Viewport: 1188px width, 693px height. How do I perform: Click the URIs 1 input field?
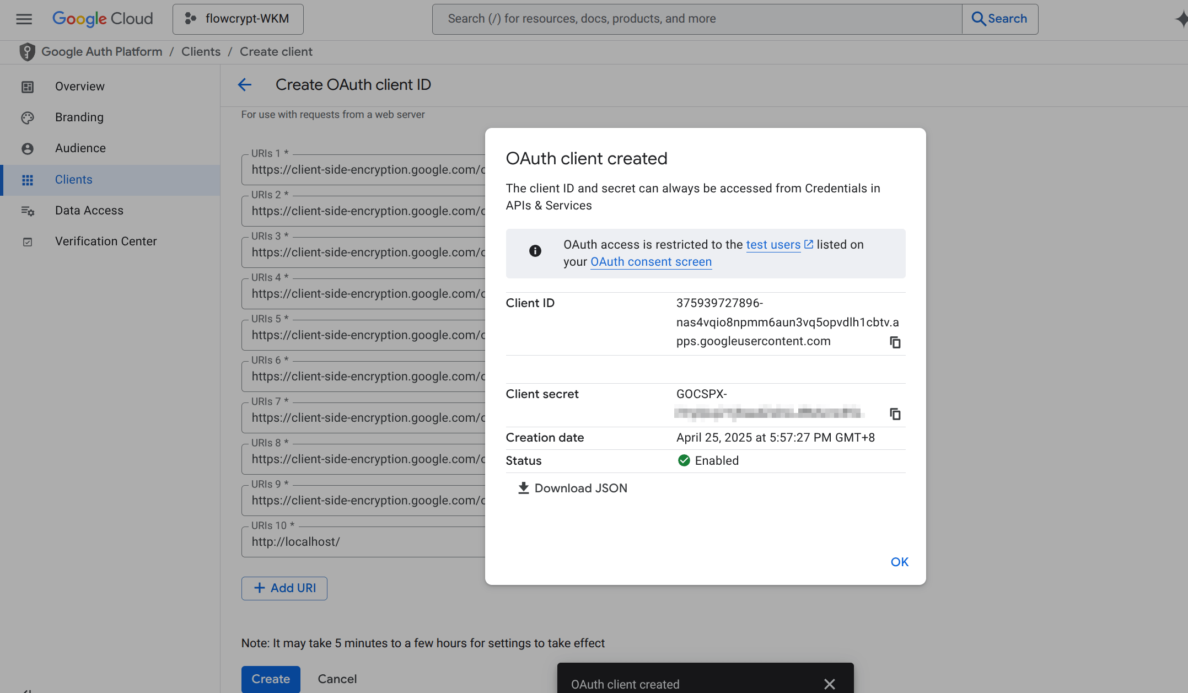coord(363,170)
